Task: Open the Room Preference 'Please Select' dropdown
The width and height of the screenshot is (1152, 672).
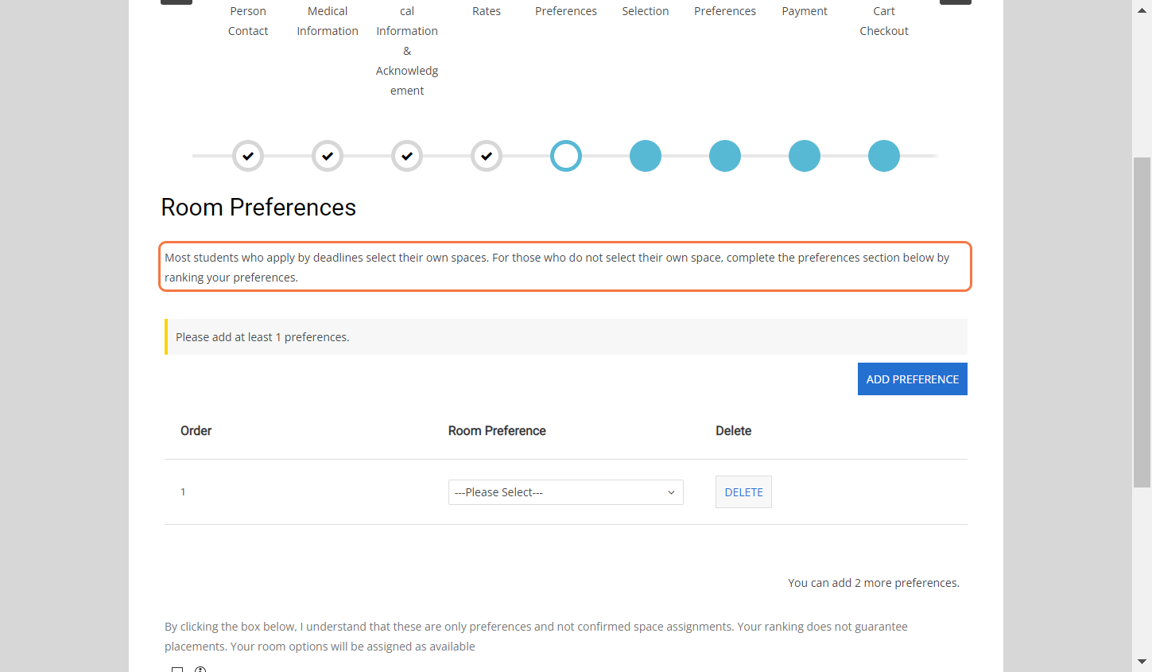Action: coord(566,492)
